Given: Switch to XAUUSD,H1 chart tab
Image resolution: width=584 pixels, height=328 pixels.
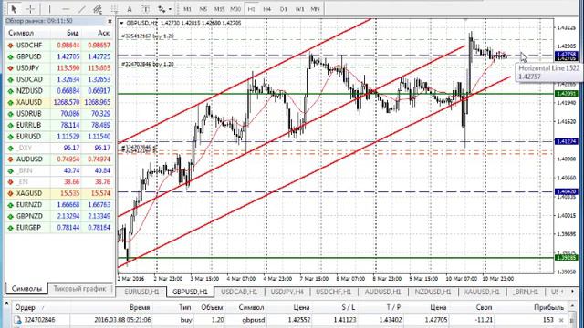Looking at the screenshot, I should point(482,292).
